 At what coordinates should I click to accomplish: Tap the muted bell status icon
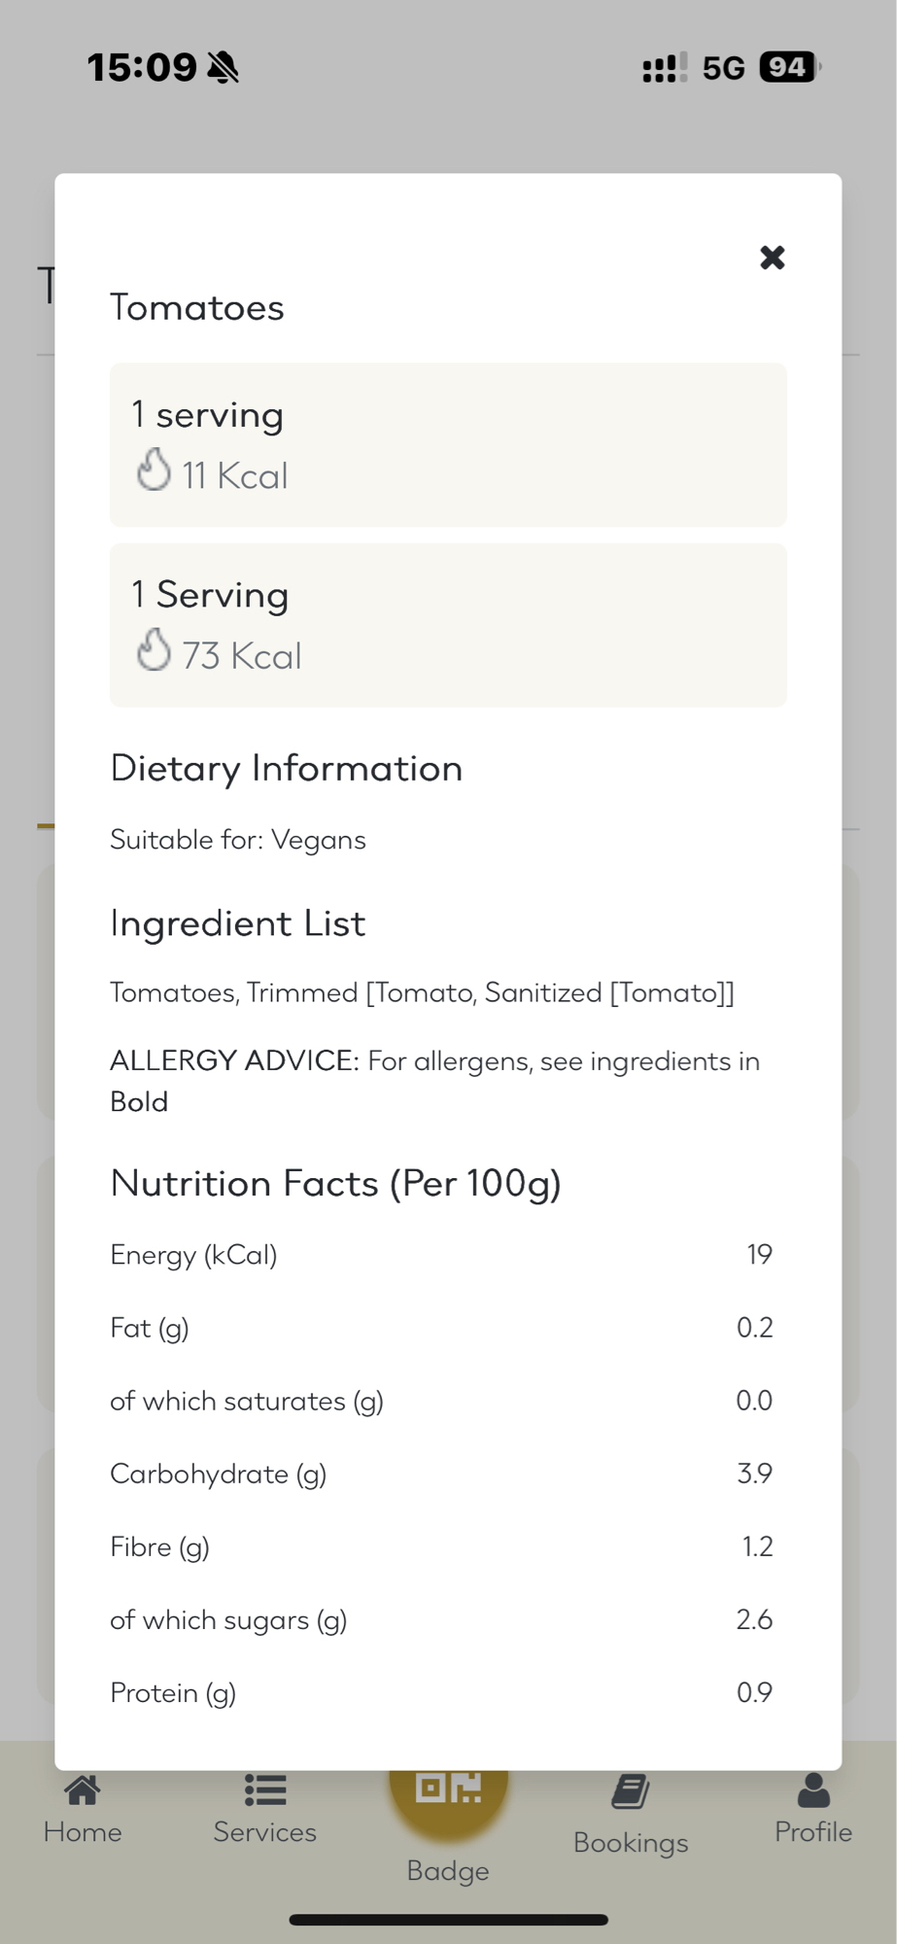[224, 68]
